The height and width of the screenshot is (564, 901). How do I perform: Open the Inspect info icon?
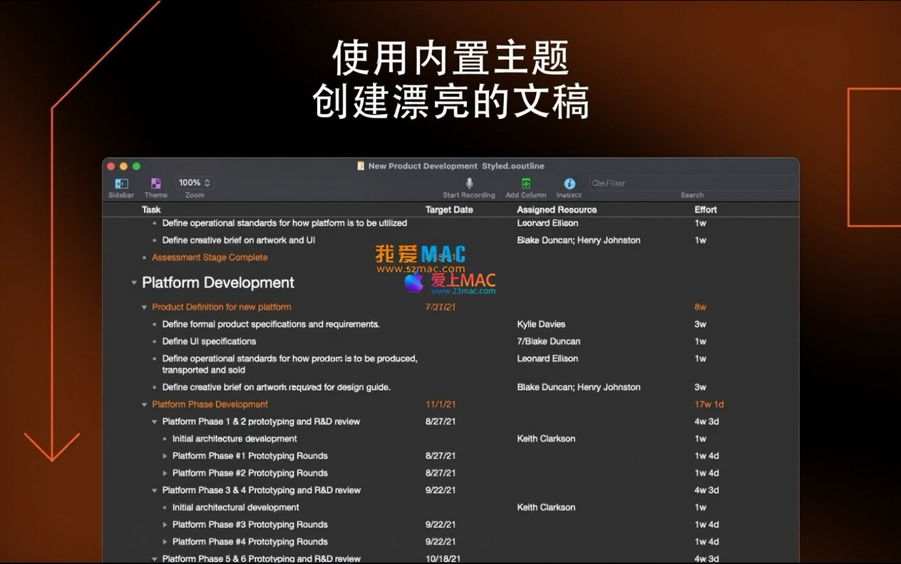click(569, 184)
